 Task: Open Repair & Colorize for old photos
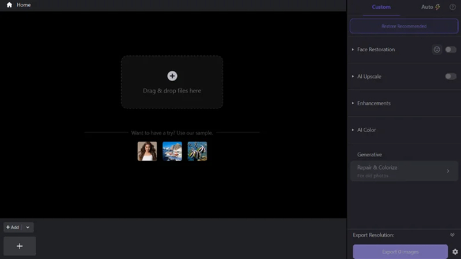404,171
